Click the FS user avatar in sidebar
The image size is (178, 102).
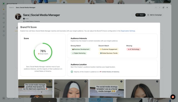click(4, 98)
